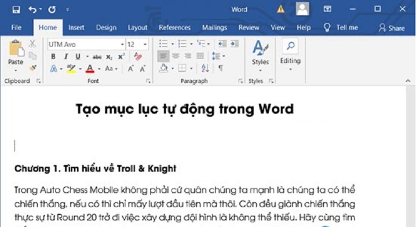
Task: Expand the font size 12 dropdown
Action: click(145, 44)
